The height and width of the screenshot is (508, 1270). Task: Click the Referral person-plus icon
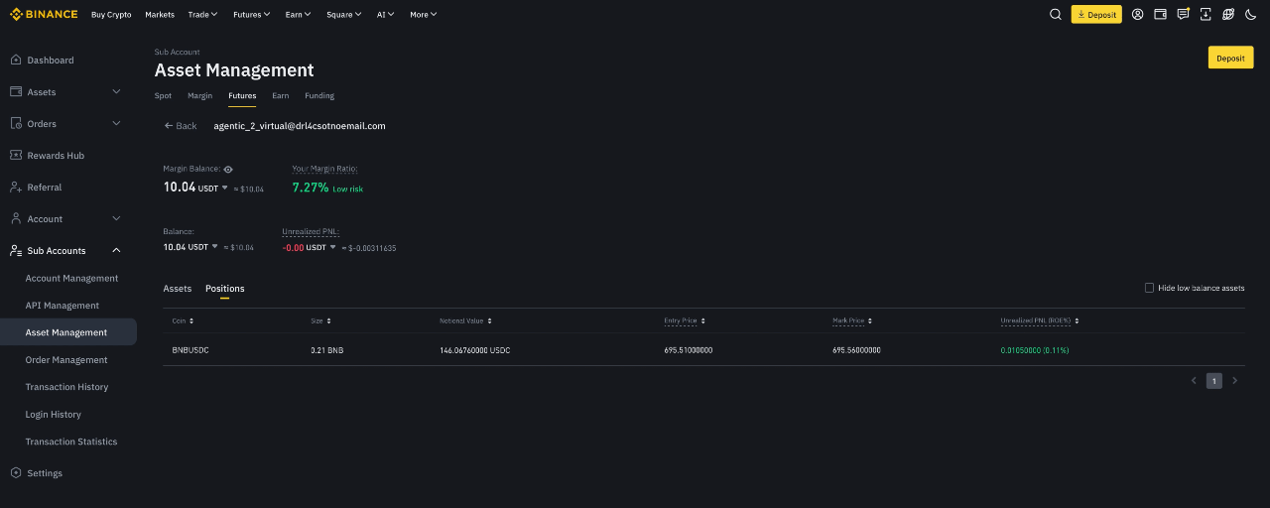16,187
